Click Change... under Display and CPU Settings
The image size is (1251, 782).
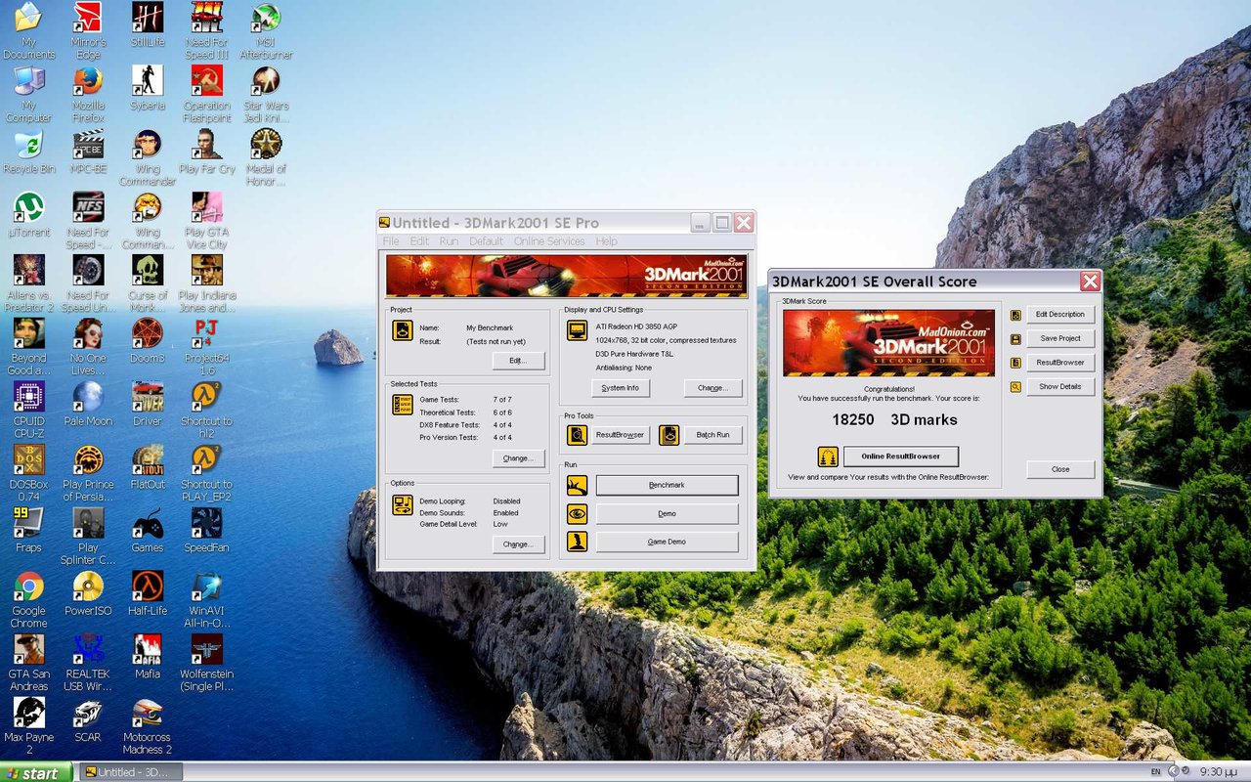(x=712, y=388)
